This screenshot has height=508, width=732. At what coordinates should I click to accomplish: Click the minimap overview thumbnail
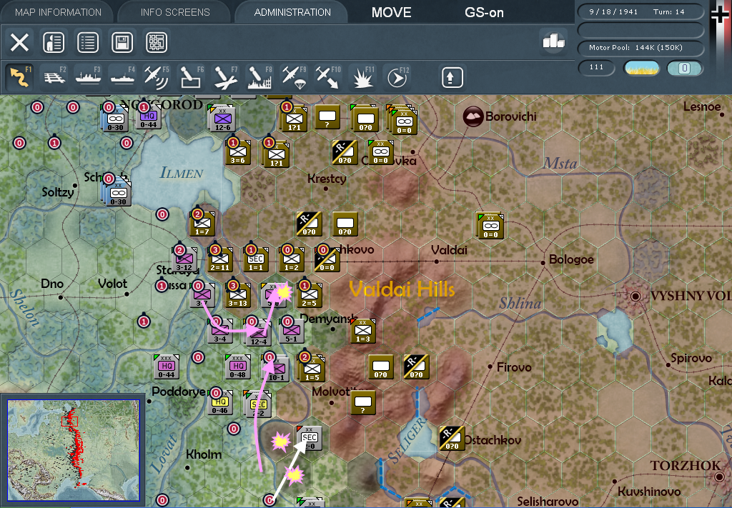(73, 449)
